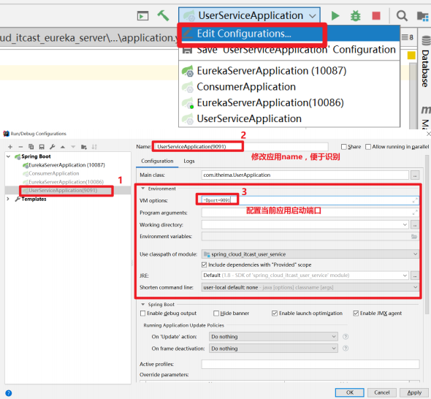Click the Copy configuration icon

(x=31, y=147)
